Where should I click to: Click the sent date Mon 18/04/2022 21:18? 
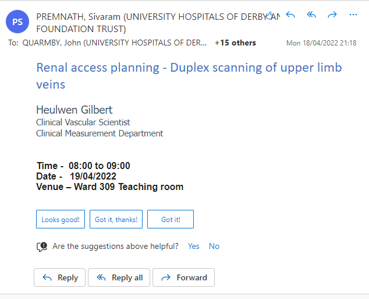point(321,43)
